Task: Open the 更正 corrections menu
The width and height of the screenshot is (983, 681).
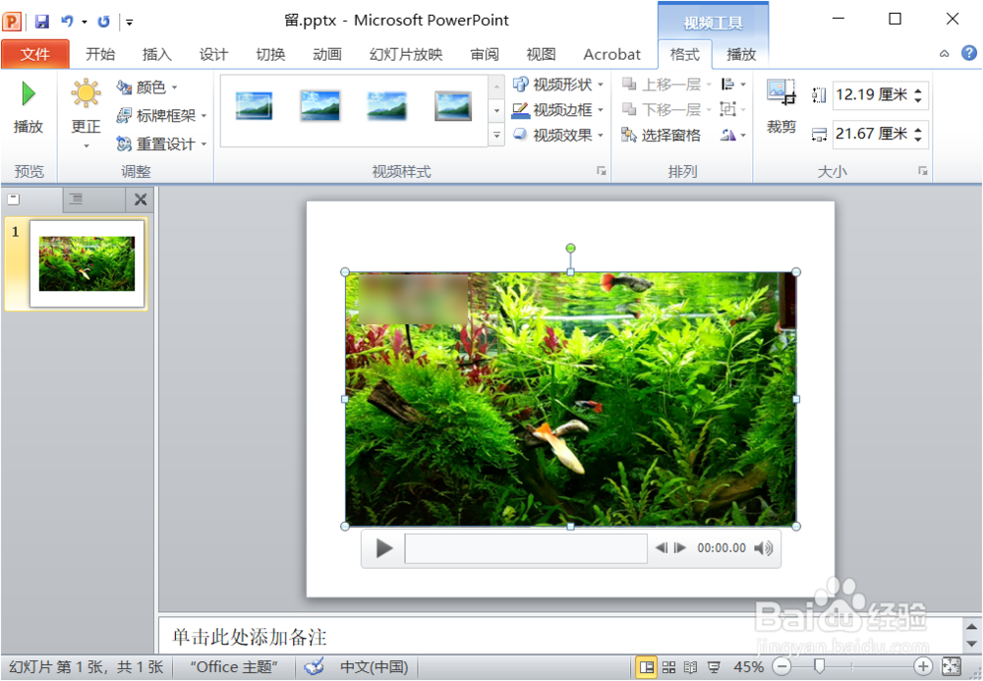Action: 86,114
